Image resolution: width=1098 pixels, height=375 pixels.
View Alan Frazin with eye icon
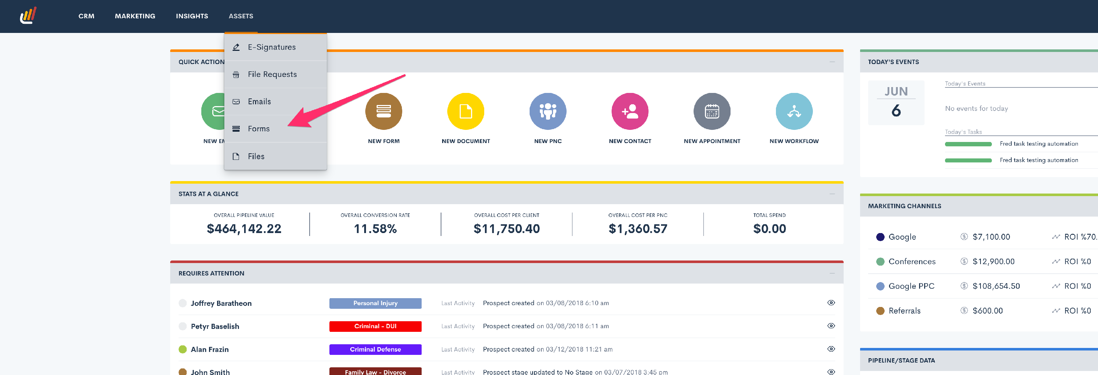point(831,349)
